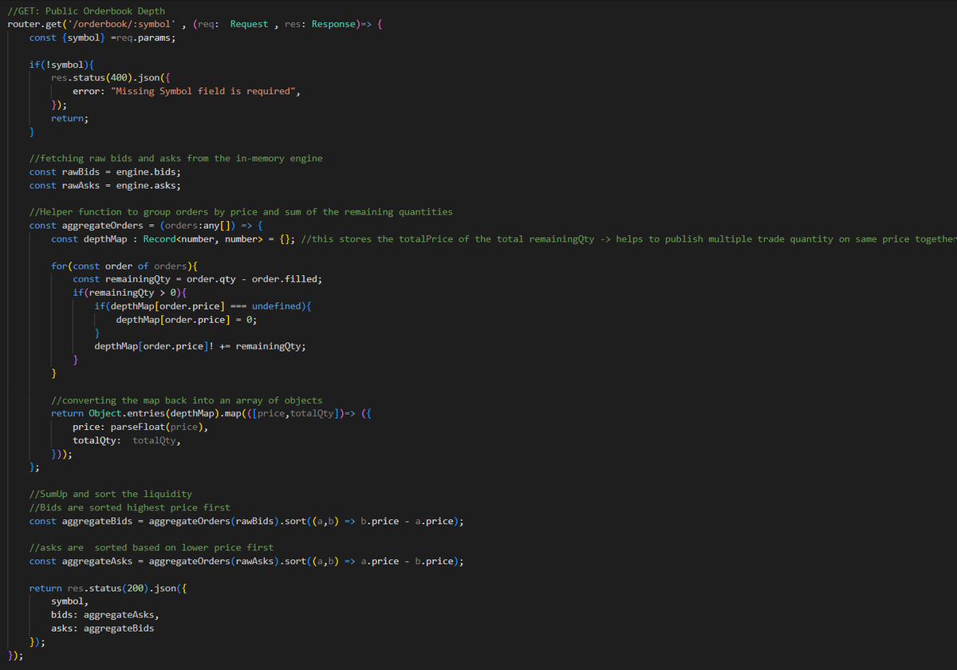Viewport: 957px width, 670px height.
Task: Click the "//this stores the totalPrice" comment
Action: coord(629,239)
